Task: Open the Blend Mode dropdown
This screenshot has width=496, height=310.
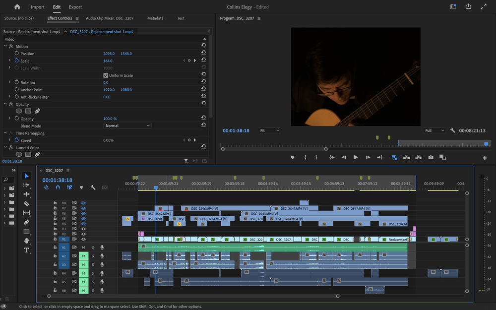Action: pos(127,126)
